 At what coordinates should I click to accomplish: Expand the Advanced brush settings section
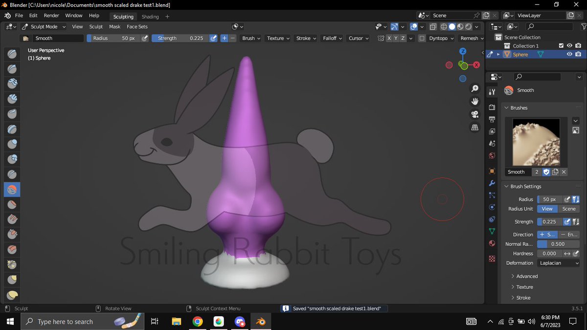click(x=526, y=276)
